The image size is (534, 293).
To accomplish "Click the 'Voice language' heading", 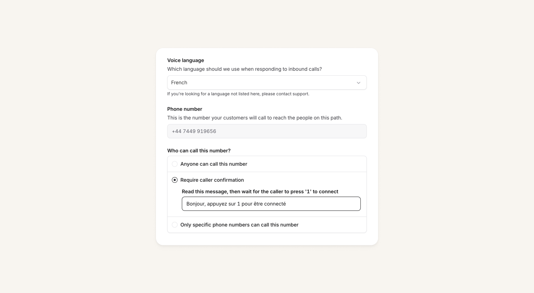I will click(185, 60).
